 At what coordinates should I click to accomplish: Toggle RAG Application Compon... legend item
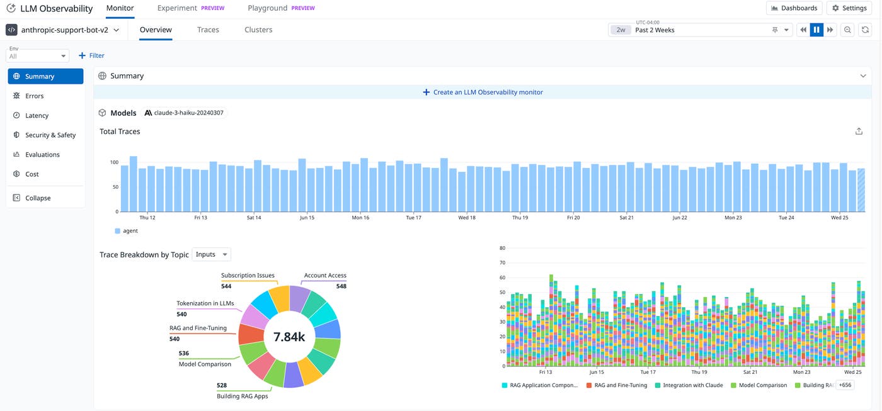click(x=539, y=385)
